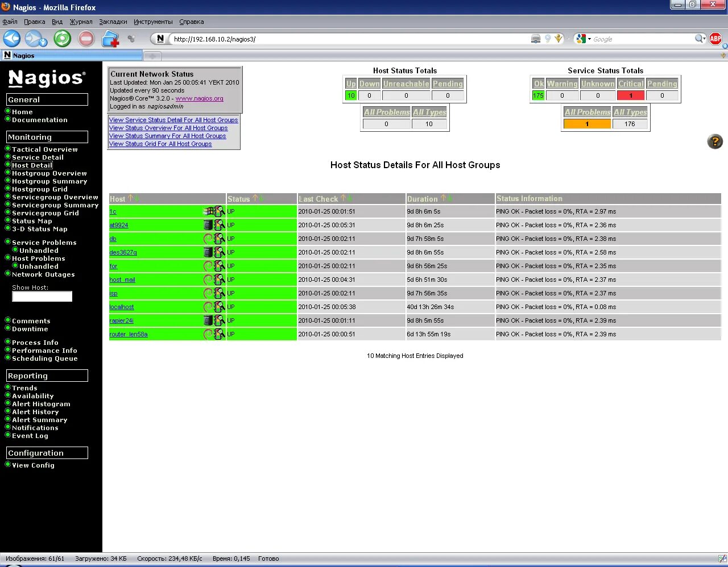
Task: Open Scheduling Queue in the sidebar
Action: click(x=45, y=358)
